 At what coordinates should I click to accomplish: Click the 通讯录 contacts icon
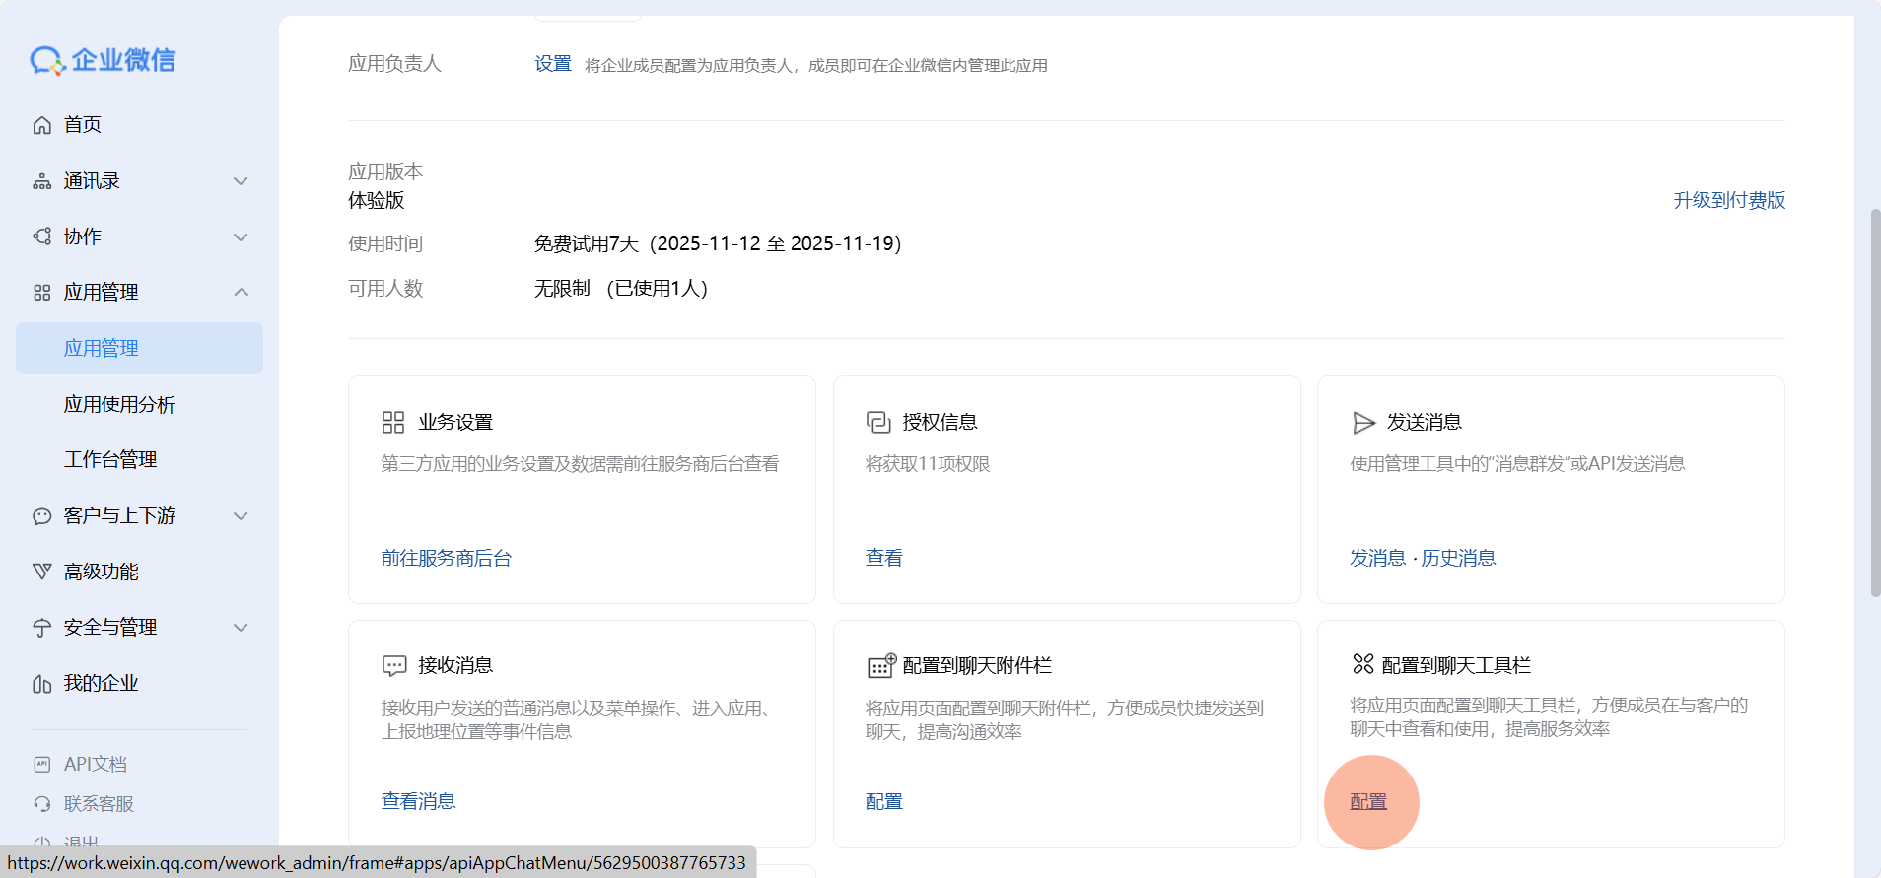click(42, 181)
